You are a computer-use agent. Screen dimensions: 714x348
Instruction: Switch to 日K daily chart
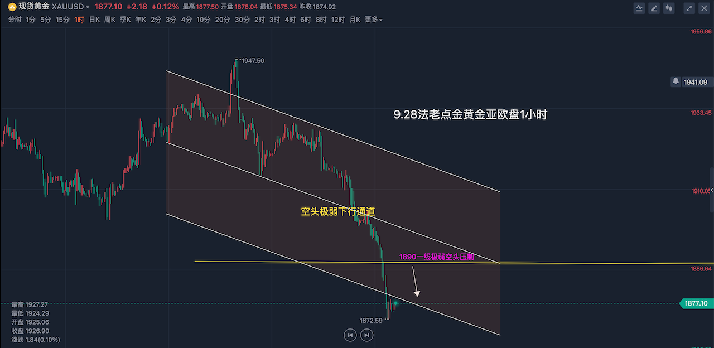(94, 20)
